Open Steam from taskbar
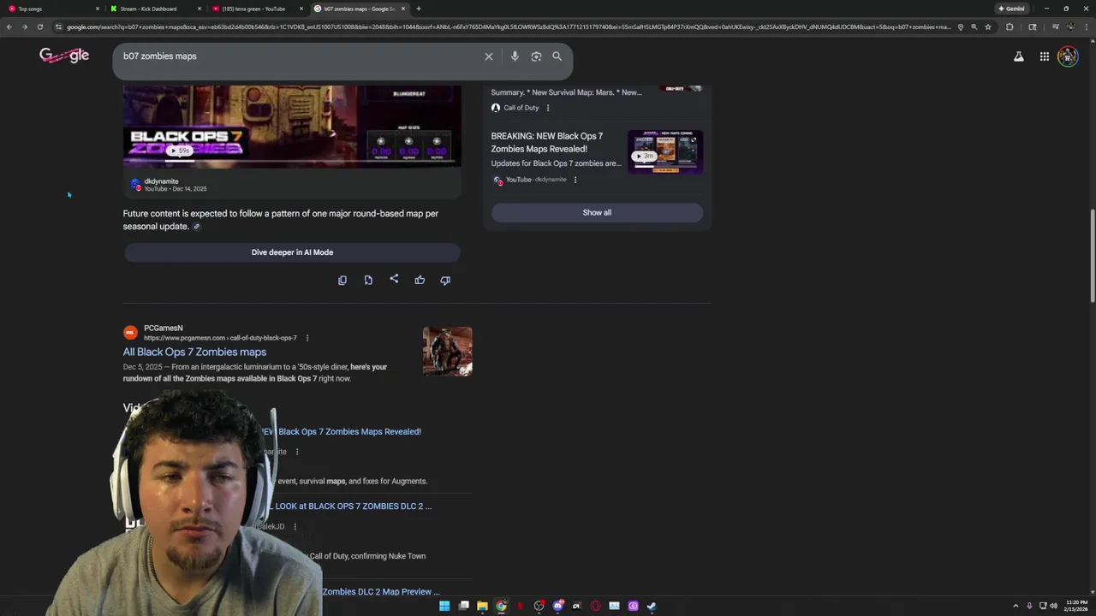This screenshot has height=616, width=1096. pyautogui.click(x=652, y=606)
